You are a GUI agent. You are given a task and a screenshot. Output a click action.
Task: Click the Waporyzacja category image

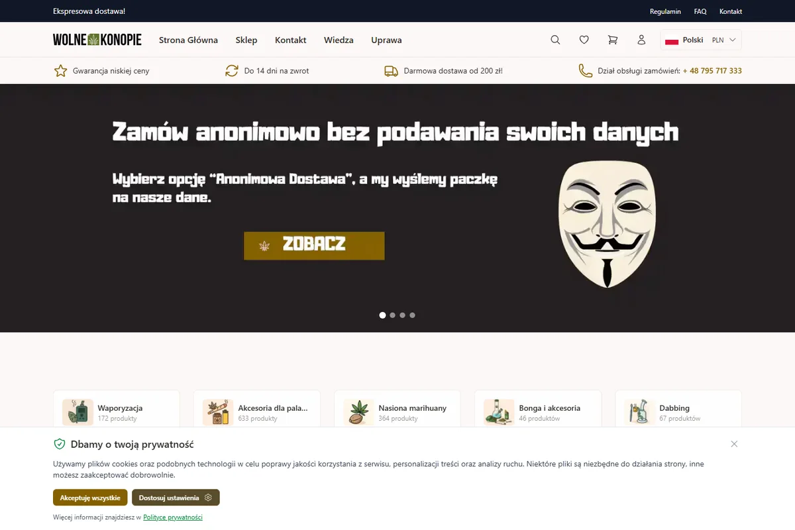point(78,412)
